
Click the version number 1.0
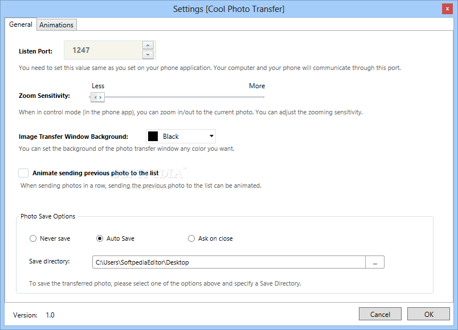tap(50, 315)
